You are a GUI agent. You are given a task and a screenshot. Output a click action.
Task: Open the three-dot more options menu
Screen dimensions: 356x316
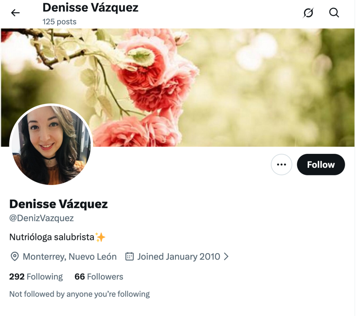click(281, 165)
